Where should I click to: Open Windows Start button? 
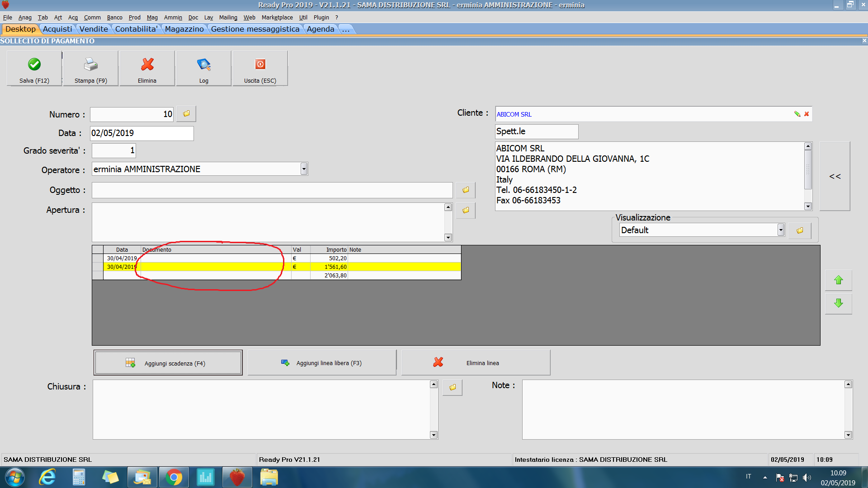click(x=14, y=477)
